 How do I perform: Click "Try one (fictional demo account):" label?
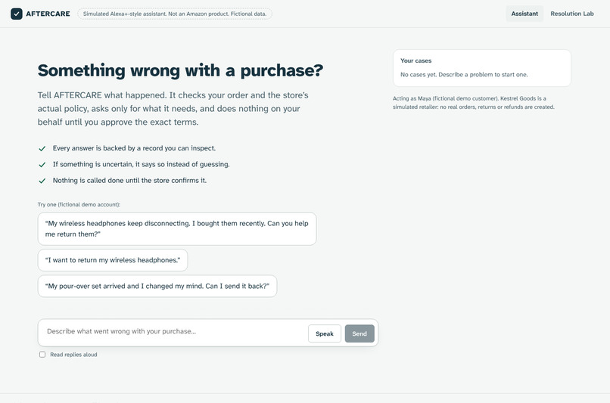(79, 204)
